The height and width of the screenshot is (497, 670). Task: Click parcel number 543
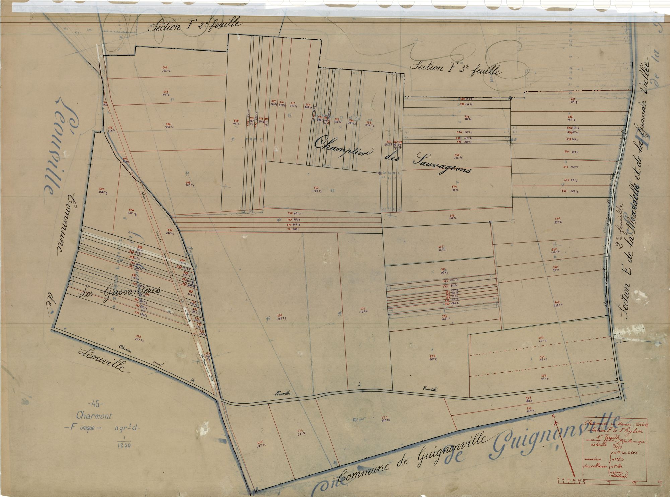pyautogui.click(x=567, y=180)
